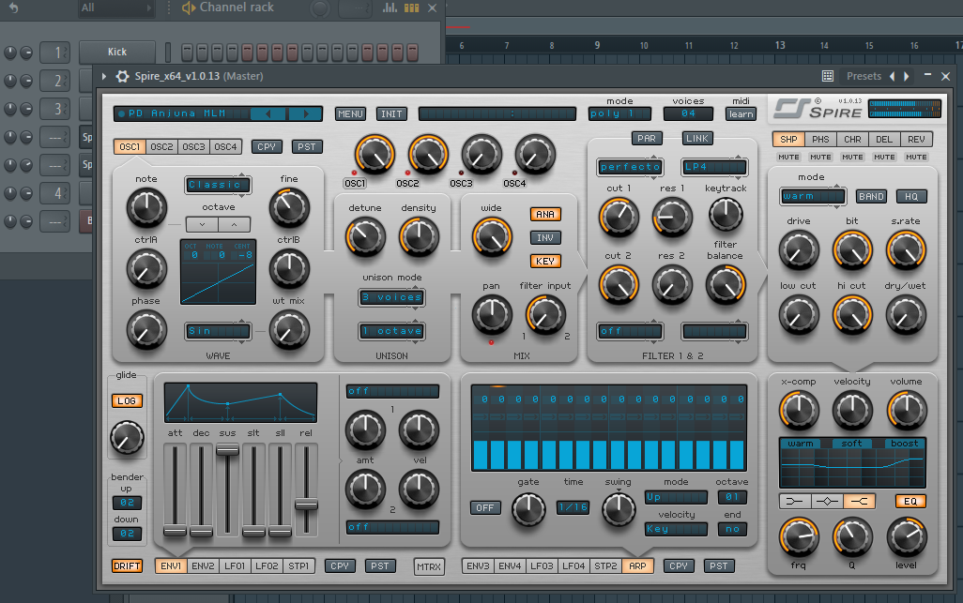Image resolution: width=963 pixels, height=603 pixels.
Task: Click the att envelope slider handle
Action: tap(175, 531)
